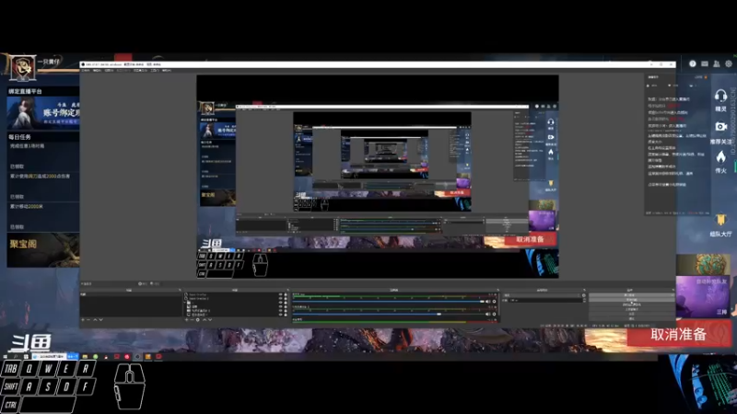Open the friends icon in game header
The height and width of the screenshot is (414, 737).
pyautogui.click(x=717, y=63)
